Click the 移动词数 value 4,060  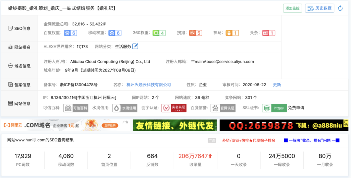[66, 156]
